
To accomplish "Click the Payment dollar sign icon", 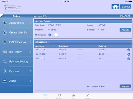I will pos(5,71).
